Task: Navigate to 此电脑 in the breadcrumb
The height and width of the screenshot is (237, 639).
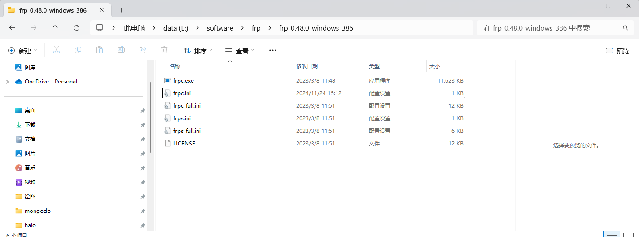Action: (135, 28)
